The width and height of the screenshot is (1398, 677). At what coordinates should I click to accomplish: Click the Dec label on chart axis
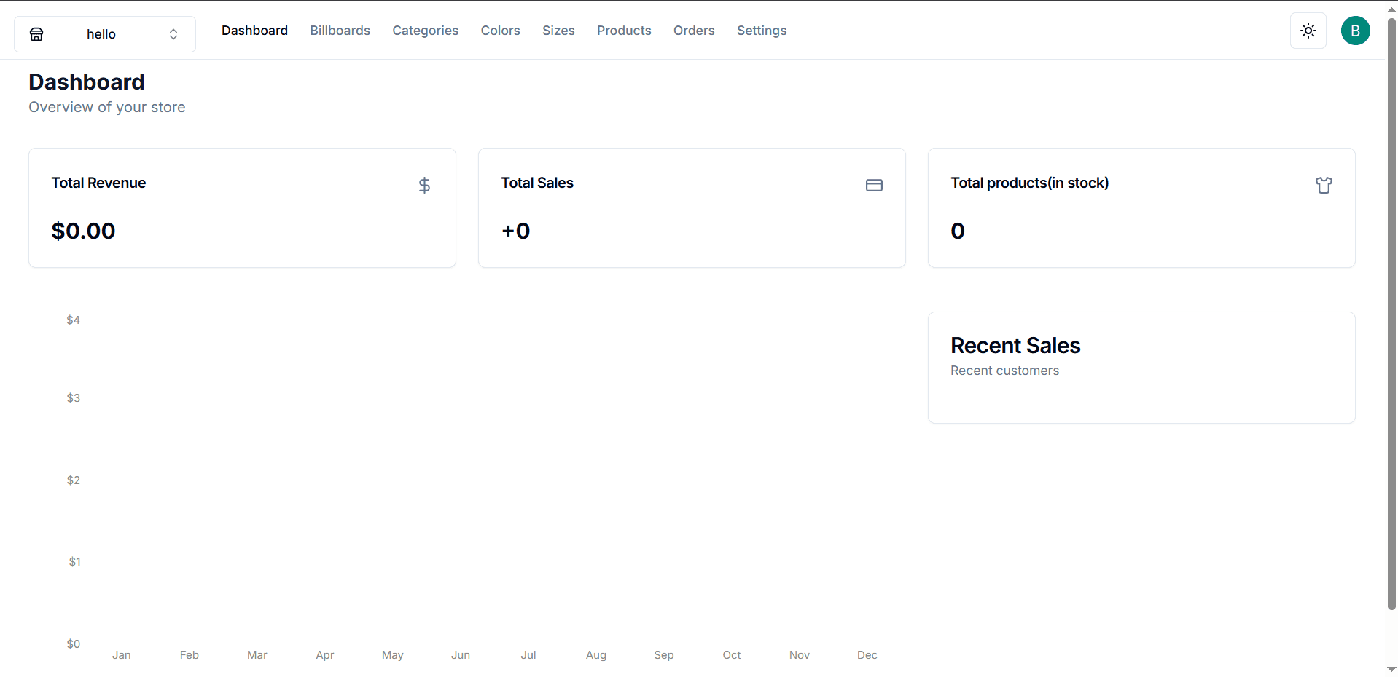pos(867,655)
